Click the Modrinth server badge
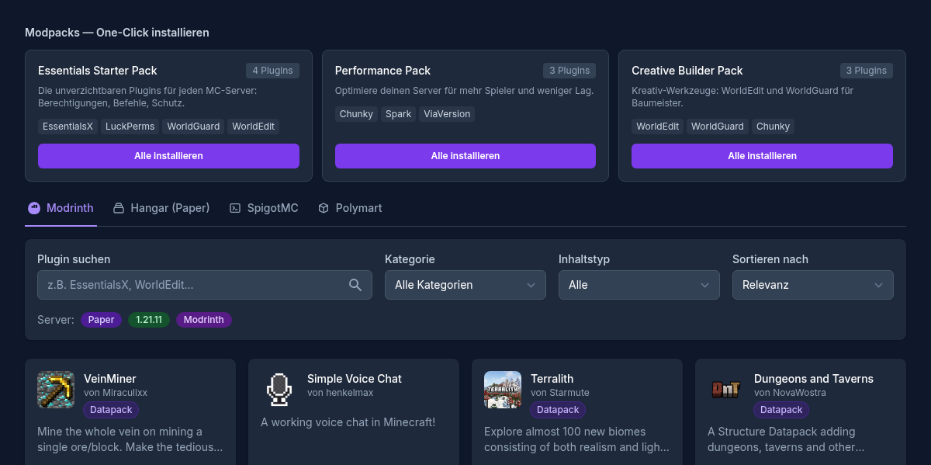 [x=204, y=320]
